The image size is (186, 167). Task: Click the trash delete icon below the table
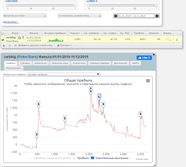4,45
